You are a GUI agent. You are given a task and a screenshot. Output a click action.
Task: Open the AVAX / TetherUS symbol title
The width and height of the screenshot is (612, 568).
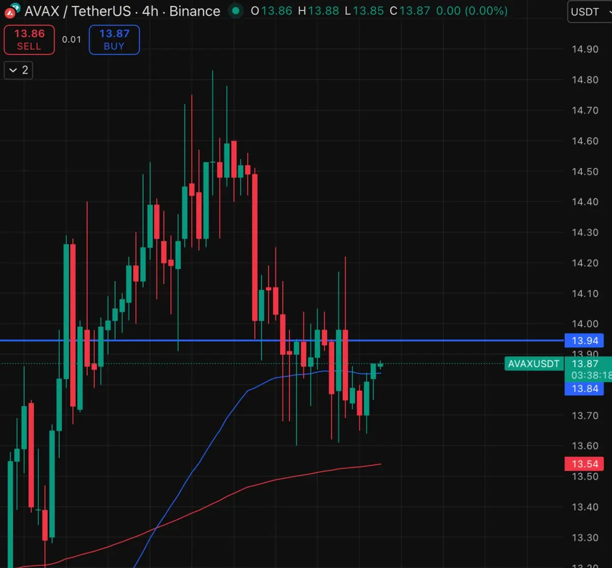pos(122,11)
